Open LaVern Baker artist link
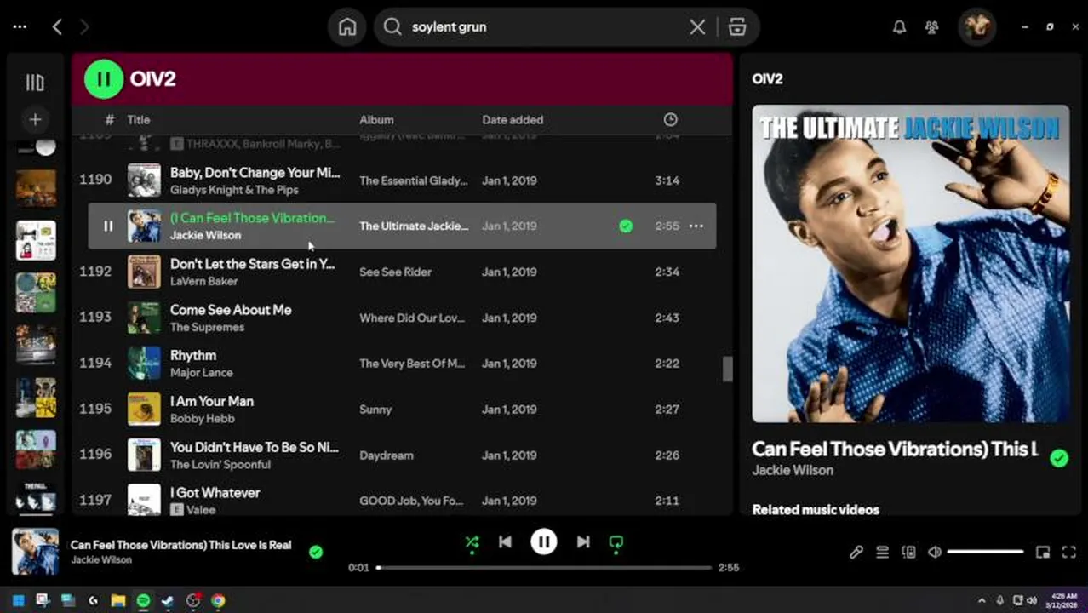 pos(204,281)
